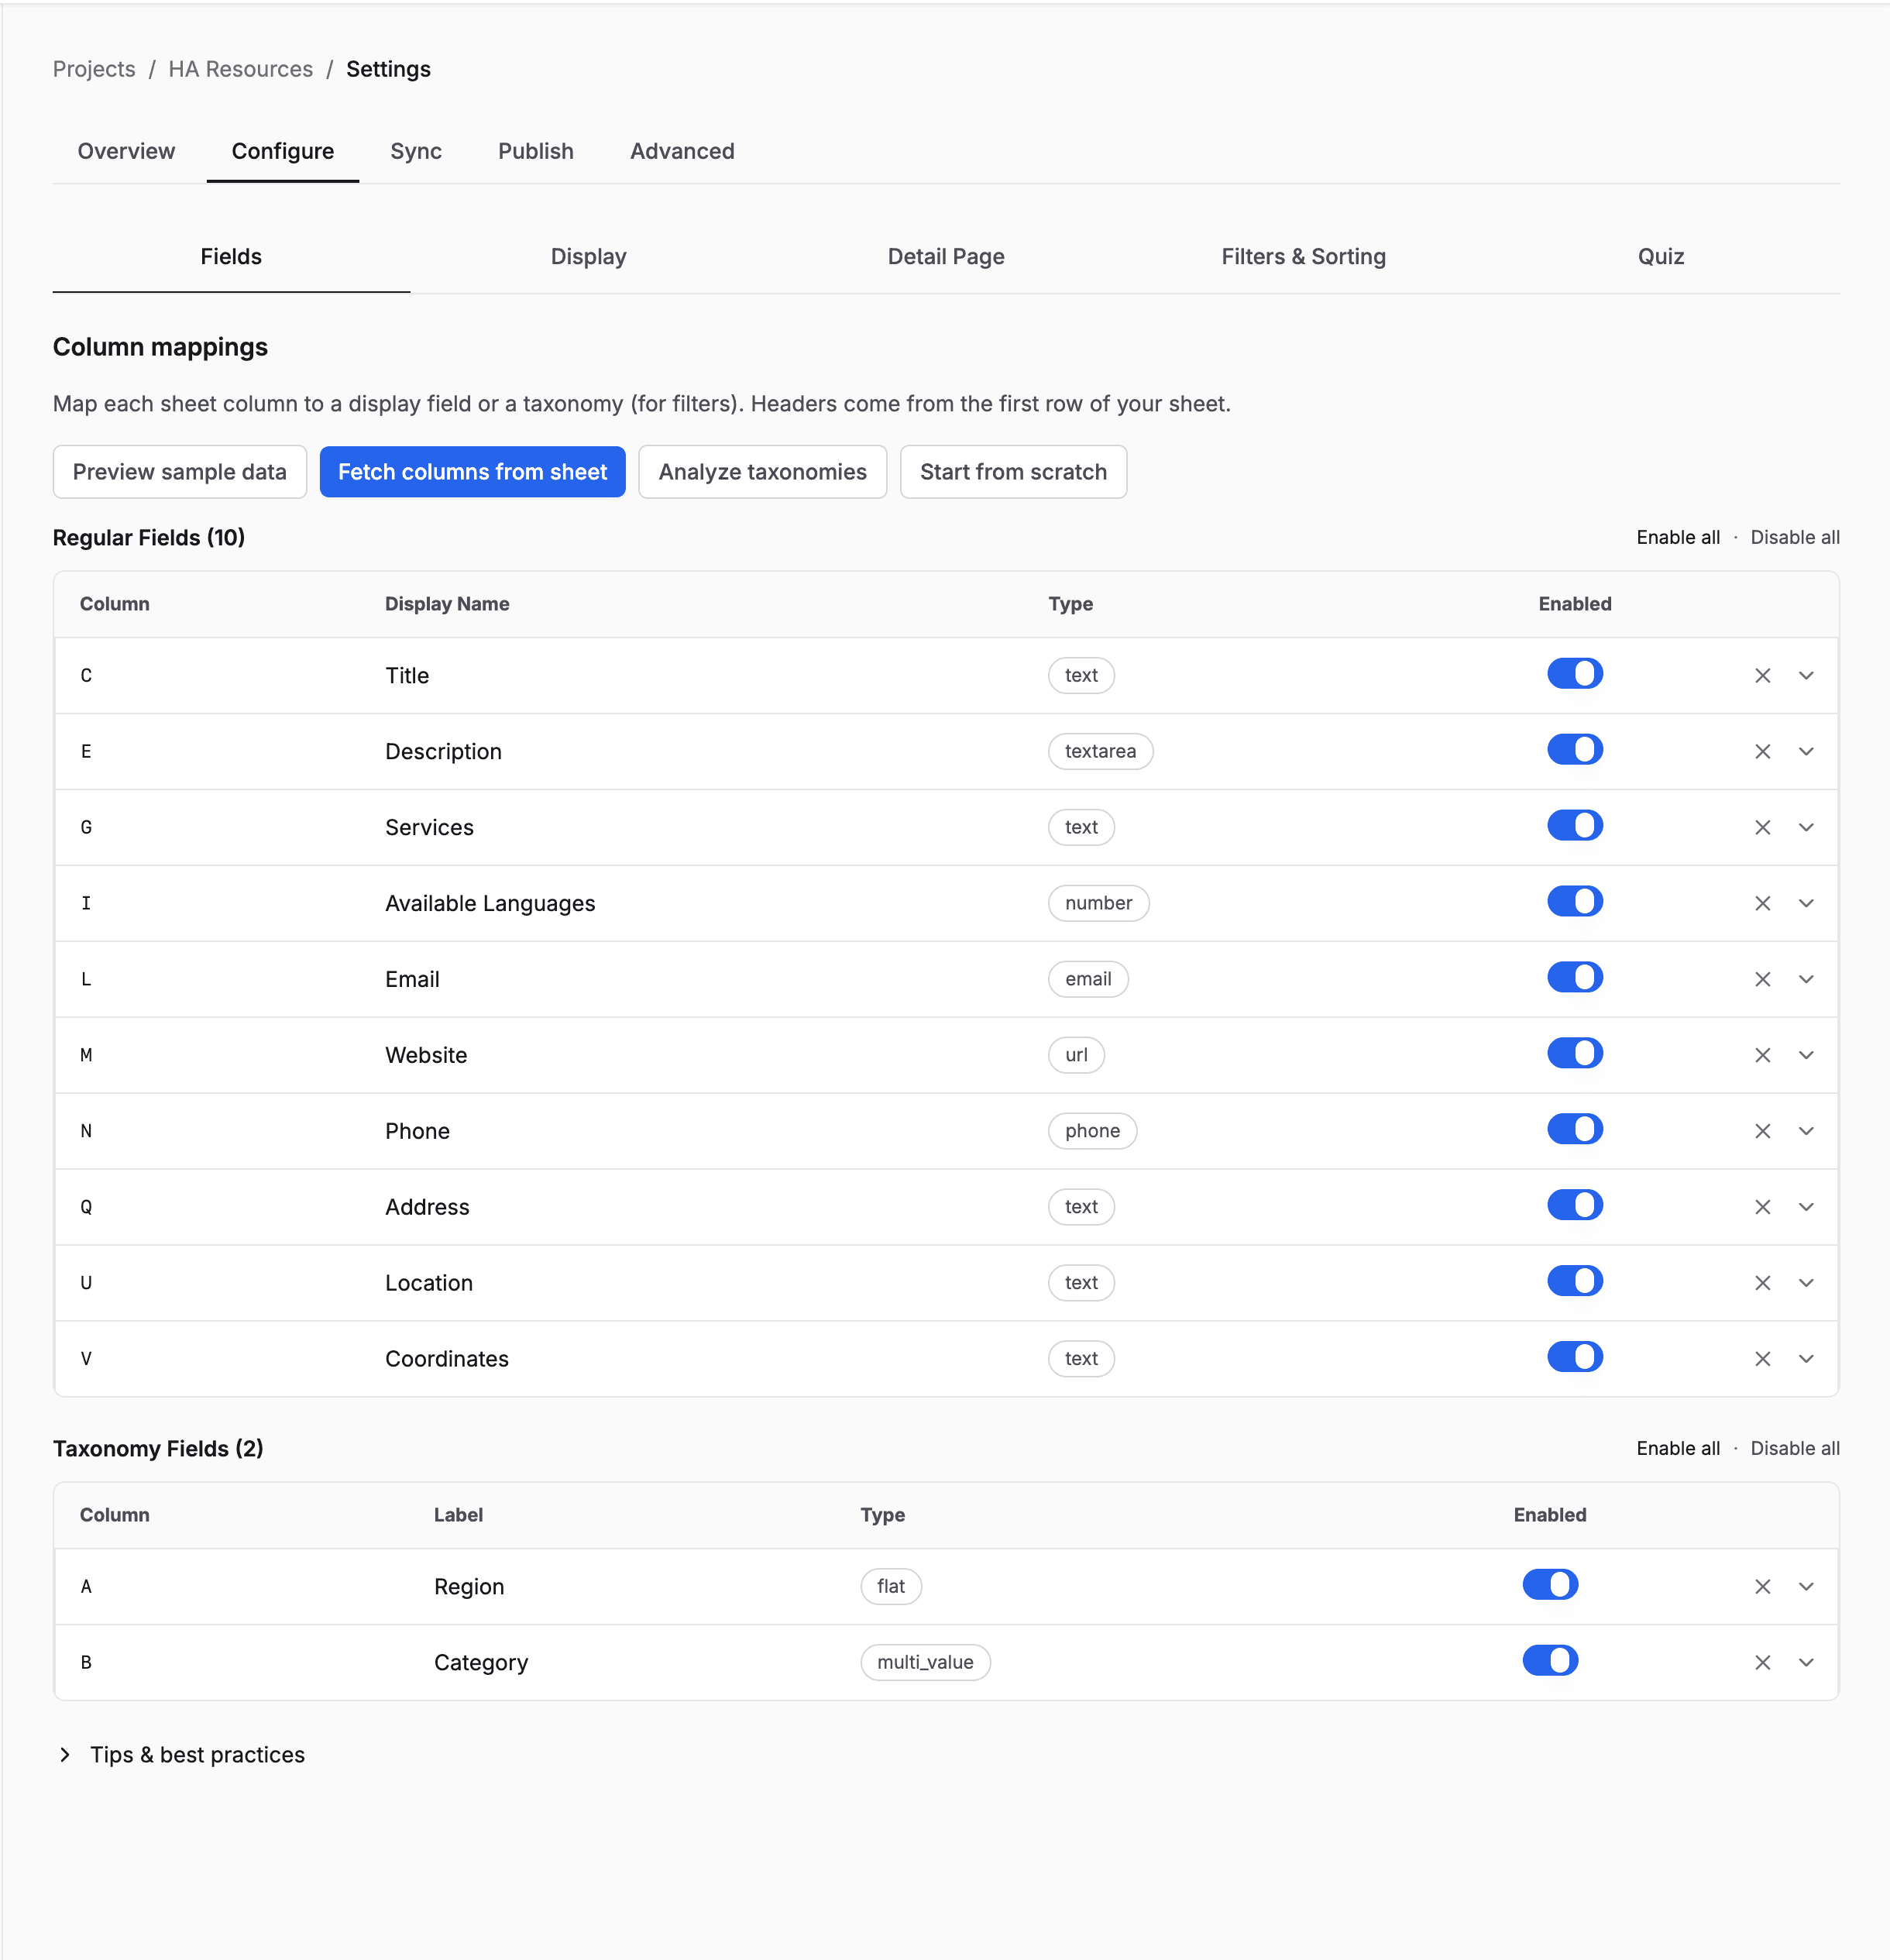
Task: Delete the Description row via X icon
Action: tap(1762, 752)
